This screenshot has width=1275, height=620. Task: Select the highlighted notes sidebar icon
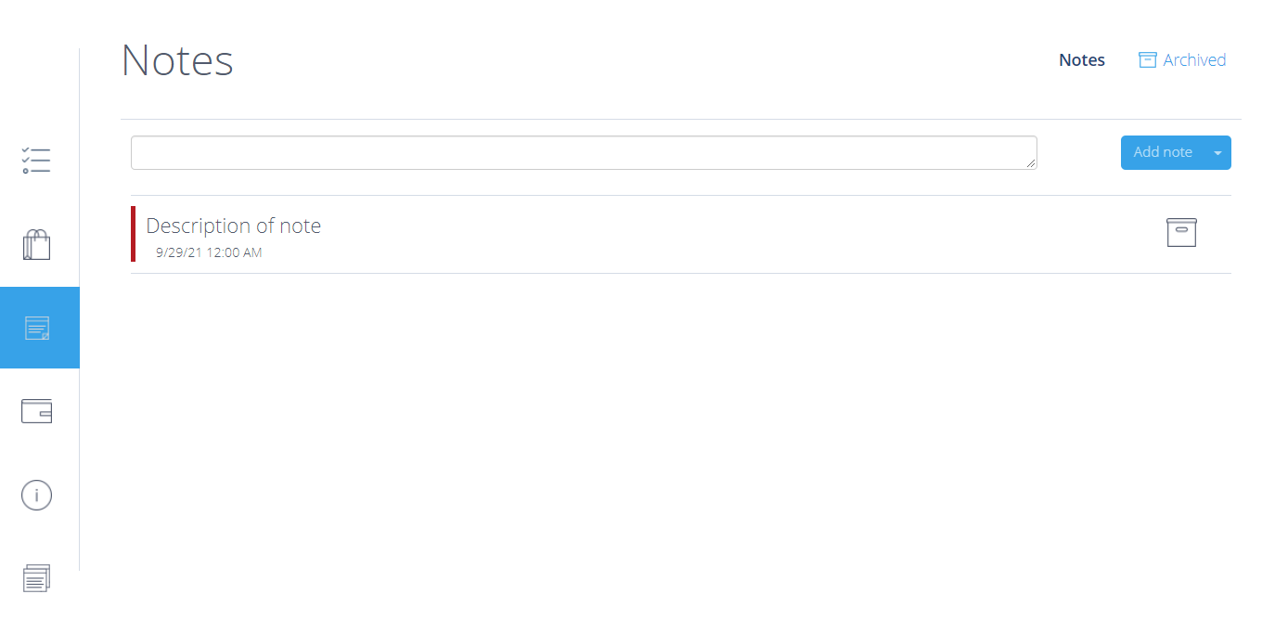click(x=39, y=328)
